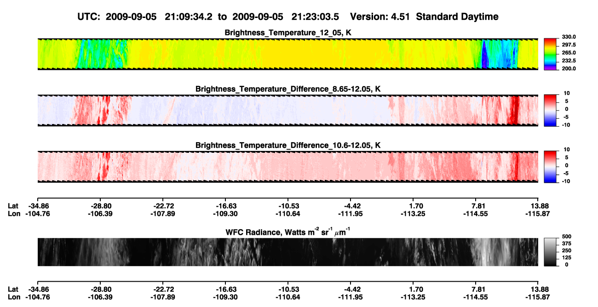The height and width of the screenshot is (307, 598).
Task: Click lower axis latitude value -16.63
Action: coord(225,289)
